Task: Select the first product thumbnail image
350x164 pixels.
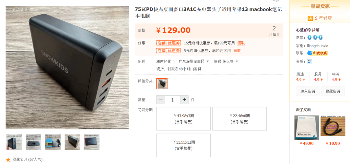Action: (14, 142)
